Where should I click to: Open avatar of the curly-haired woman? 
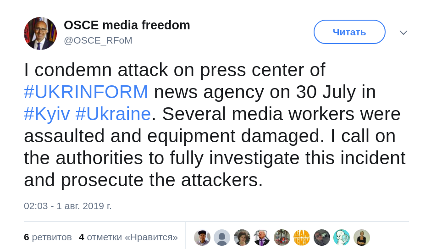242,238
